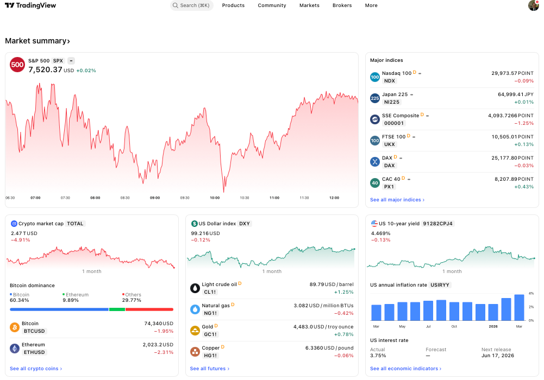544x380 pixels.
Task: Click the TradingView logo
Action: (x=30, y=5)
